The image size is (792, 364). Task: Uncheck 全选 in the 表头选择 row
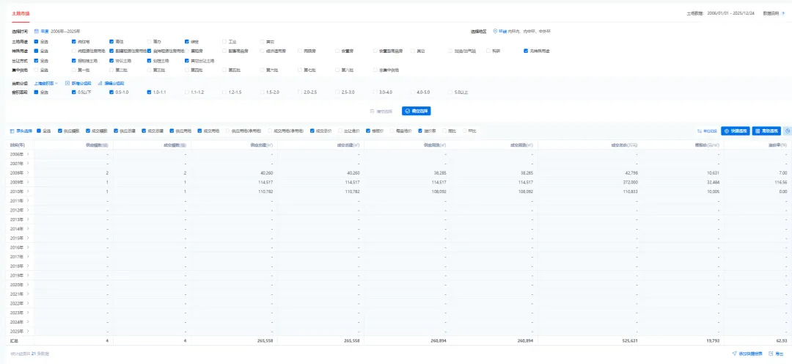pos(38,131)
